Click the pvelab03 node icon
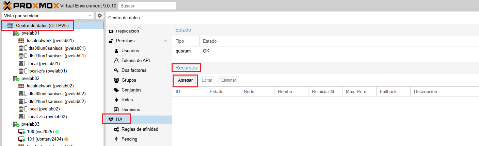The width and height of the screenshot is (479, 146). pyautogui.click(x=16, y=124)
